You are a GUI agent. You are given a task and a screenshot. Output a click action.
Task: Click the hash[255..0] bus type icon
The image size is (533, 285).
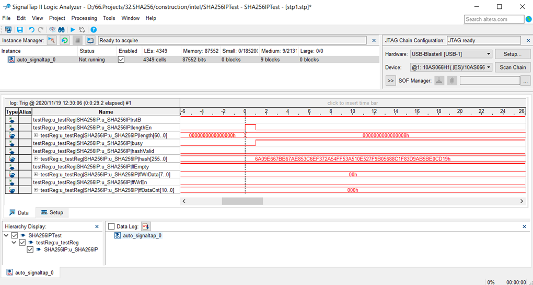coord(12,159)
